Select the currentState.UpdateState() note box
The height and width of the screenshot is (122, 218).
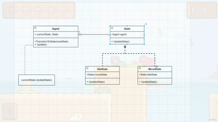pos(36,80)
